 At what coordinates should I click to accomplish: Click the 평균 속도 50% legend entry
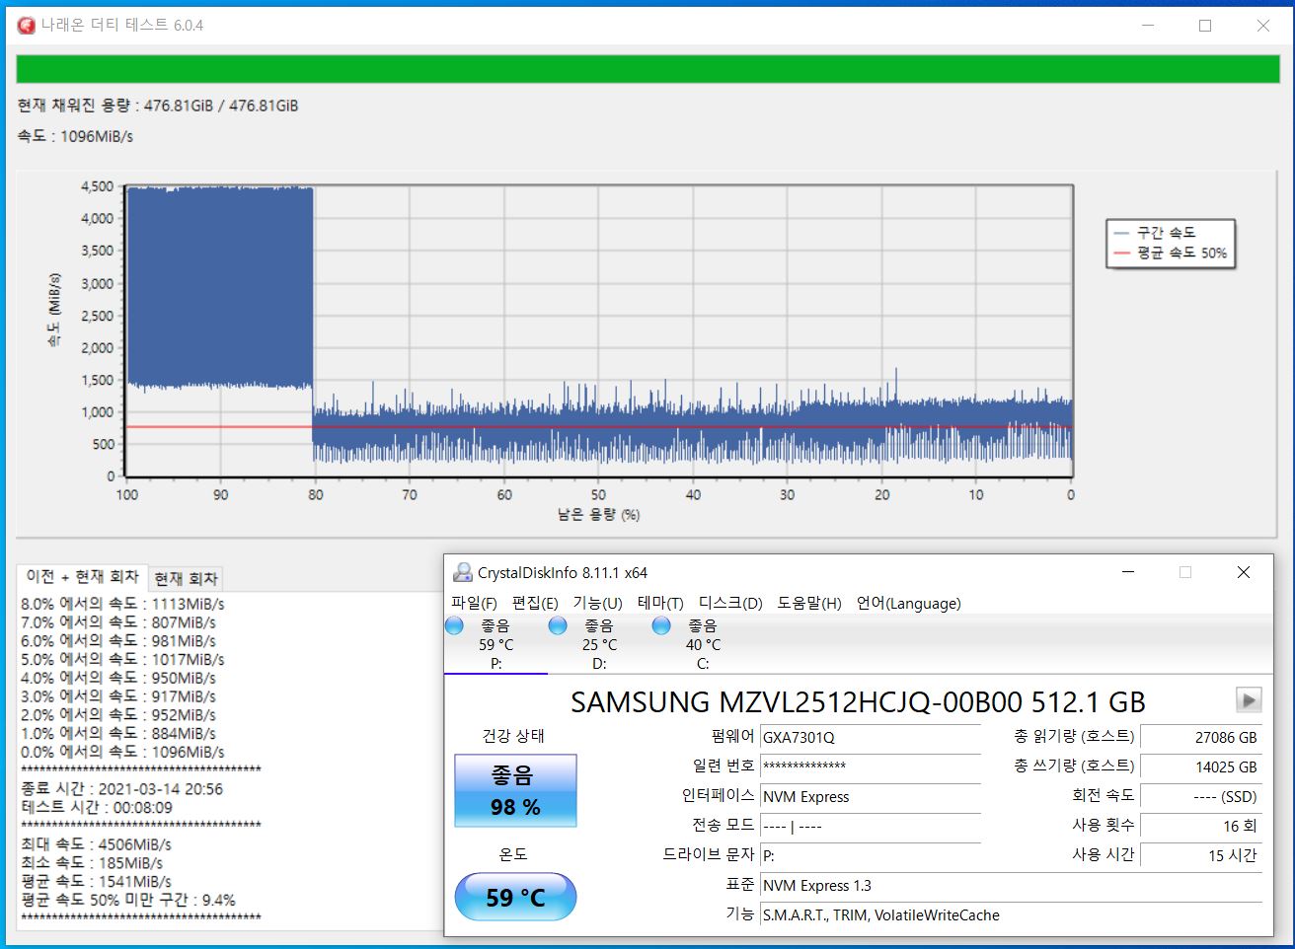(1171, 253)
